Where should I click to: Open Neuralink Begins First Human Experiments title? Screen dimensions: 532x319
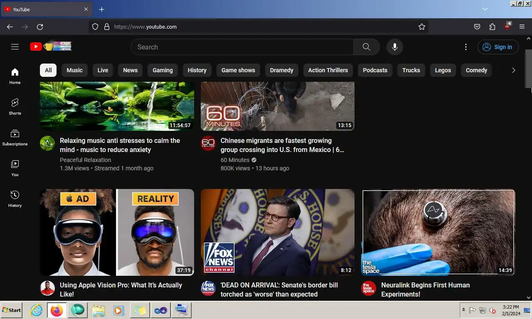pos(425,290)
